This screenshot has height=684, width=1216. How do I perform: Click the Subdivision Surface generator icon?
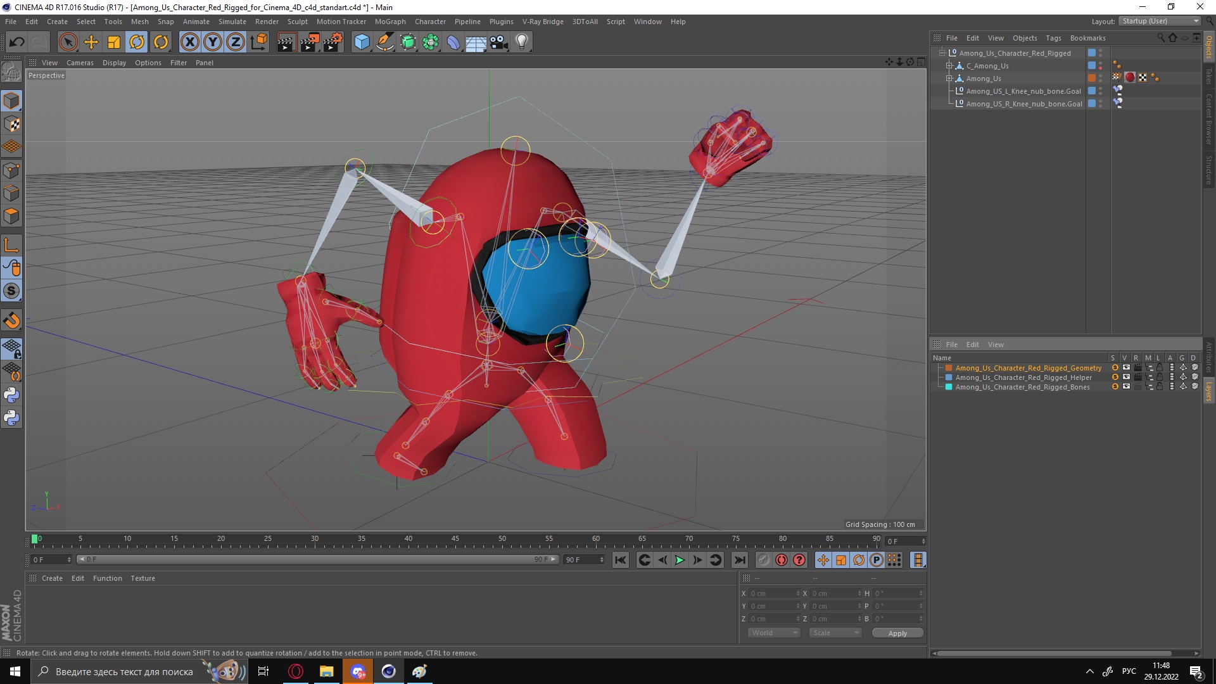click(x=408, y=42)
